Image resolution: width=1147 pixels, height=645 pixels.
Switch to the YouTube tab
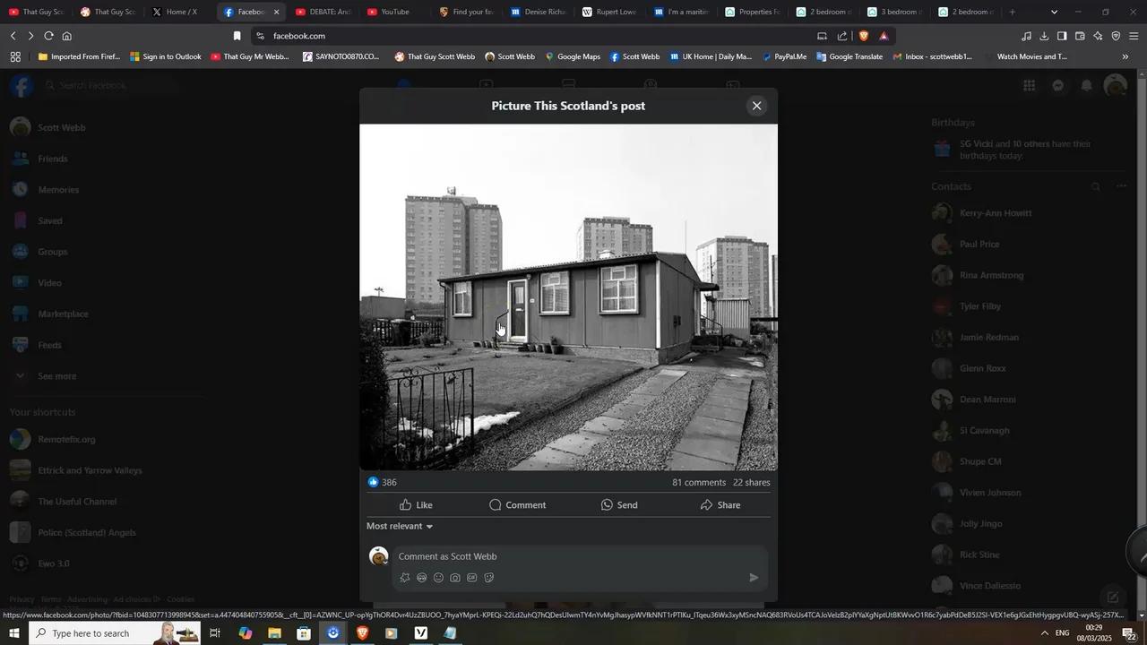click(394, 12)
